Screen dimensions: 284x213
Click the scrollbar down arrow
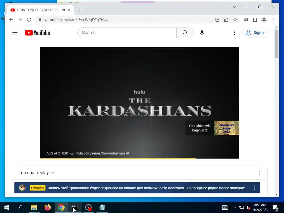277,194
